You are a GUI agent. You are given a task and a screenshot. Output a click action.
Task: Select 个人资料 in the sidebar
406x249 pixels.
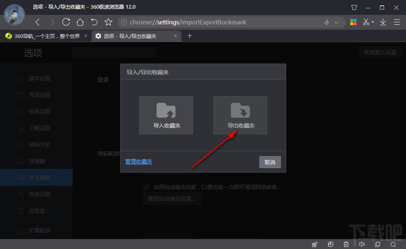pos(36,178)
